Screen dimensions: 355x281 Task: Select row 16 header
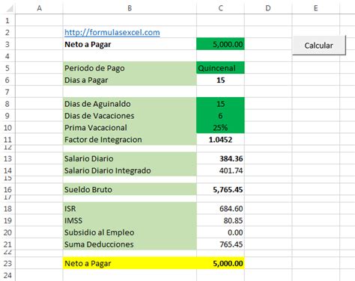[7, 190]
